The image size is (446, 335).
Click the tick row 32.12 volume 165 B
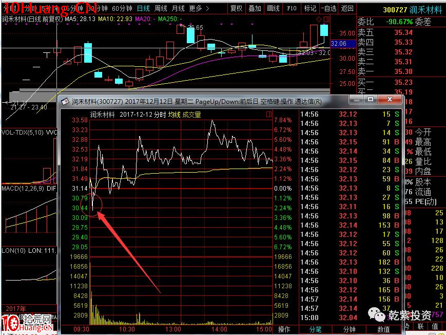pyautogui.click(x=350, y=290)
